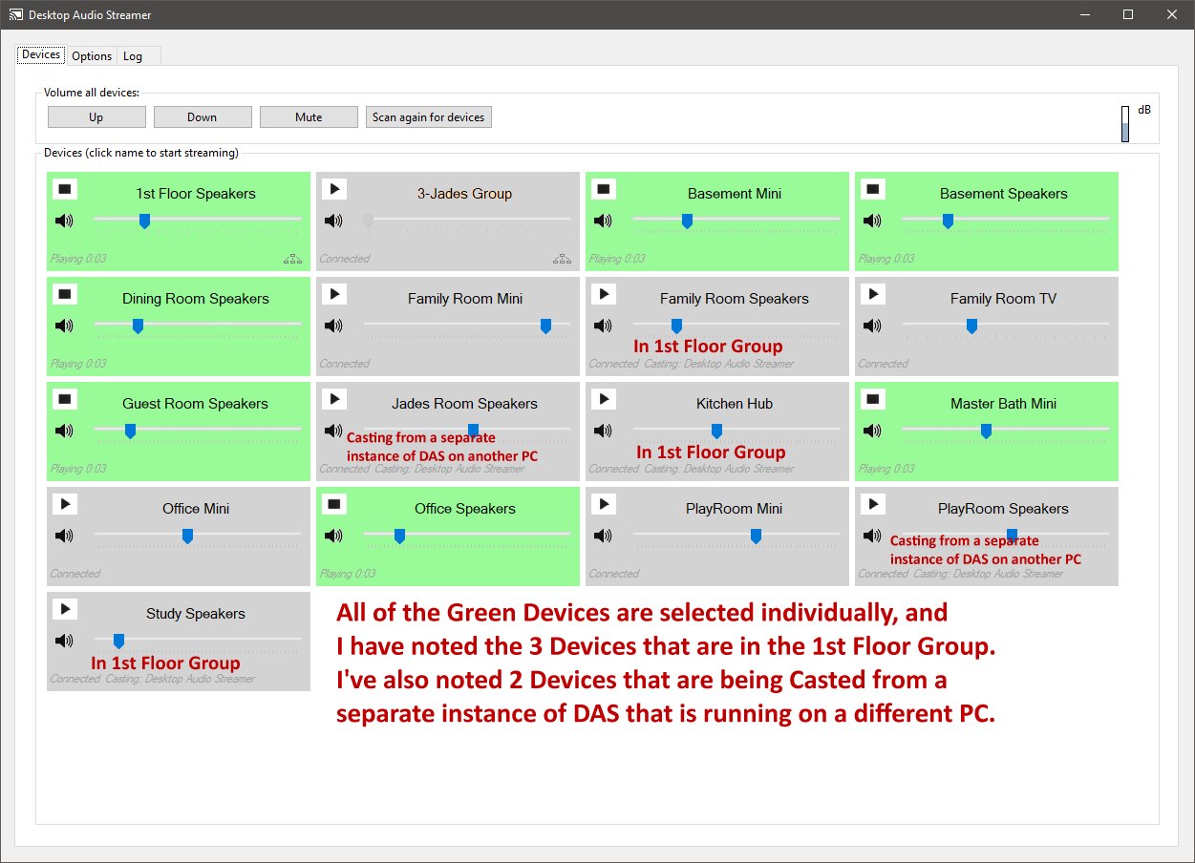The height and width of the screenshot is (863, 1195).
Task: Mute Guest Room Speakers speaker icon
Action: click(64, 431)
